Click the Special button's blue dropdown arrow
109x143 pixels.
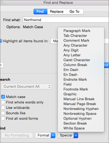[x=76, y=135]
